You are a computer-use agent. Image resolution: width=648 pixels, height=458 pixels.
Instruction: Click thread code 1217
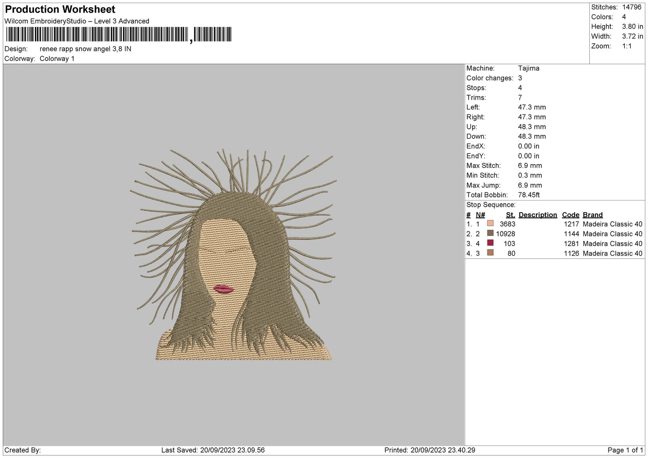pos(571,224)
